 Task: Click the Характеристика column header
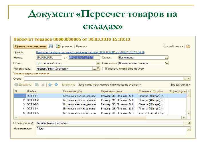point(119,91)
